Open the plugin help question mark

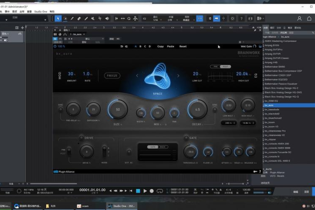point(259,171)
